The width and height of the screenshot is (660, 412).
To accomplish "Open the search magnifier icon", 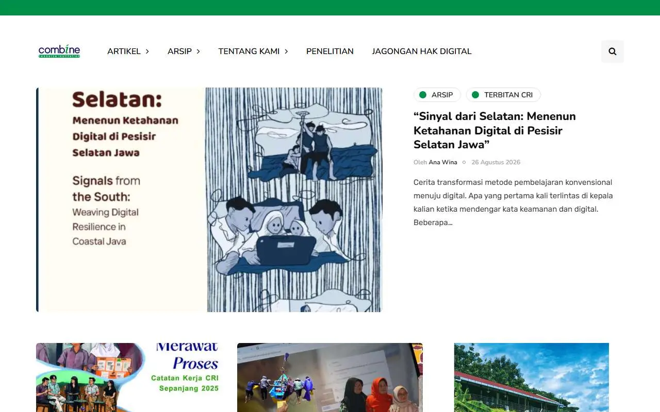I will click(613, 51).
